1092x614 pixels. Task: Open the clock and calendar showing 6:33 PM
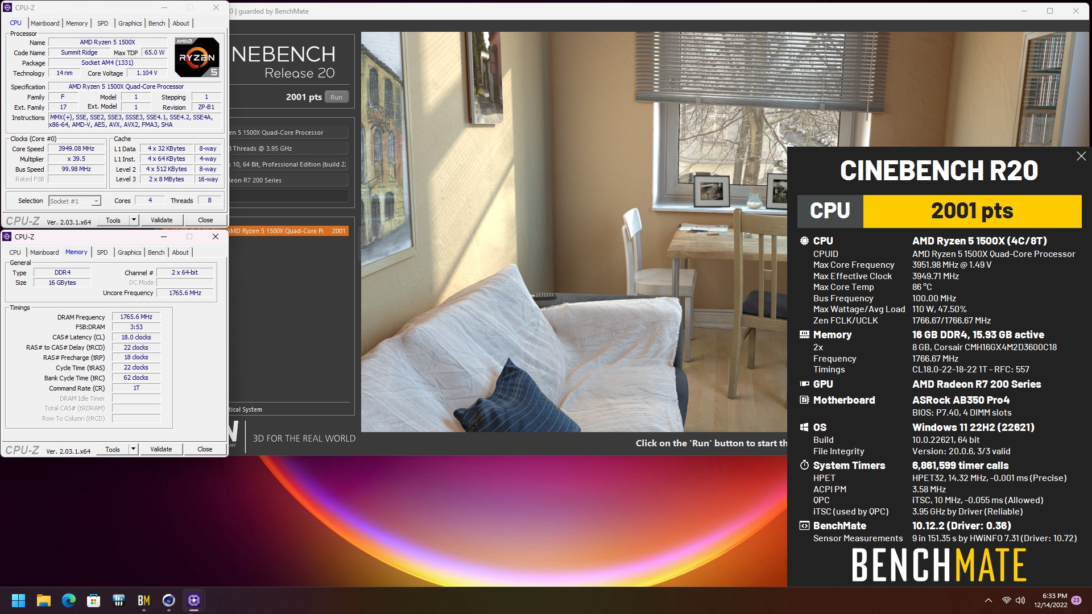click(1050, 600)
